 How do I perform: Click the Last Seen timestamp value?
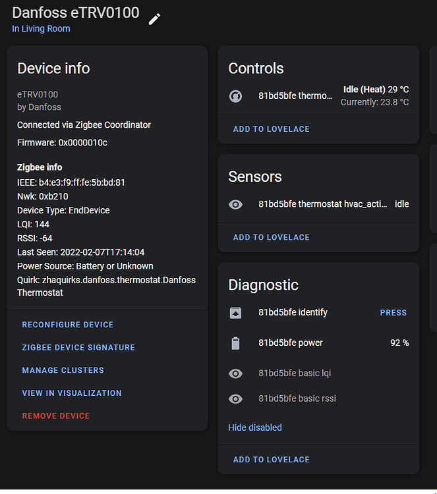[102, 252]
